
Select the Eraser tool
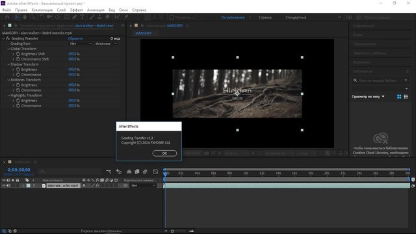point(107,18)
